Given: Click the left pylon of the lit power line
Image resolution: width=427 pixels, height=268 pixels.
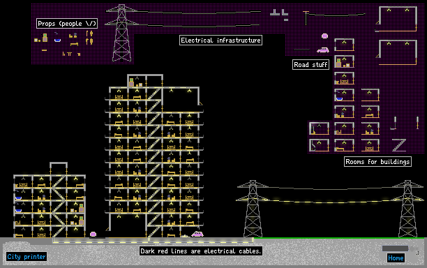Looking at the screenshot, I should (253, 209).
